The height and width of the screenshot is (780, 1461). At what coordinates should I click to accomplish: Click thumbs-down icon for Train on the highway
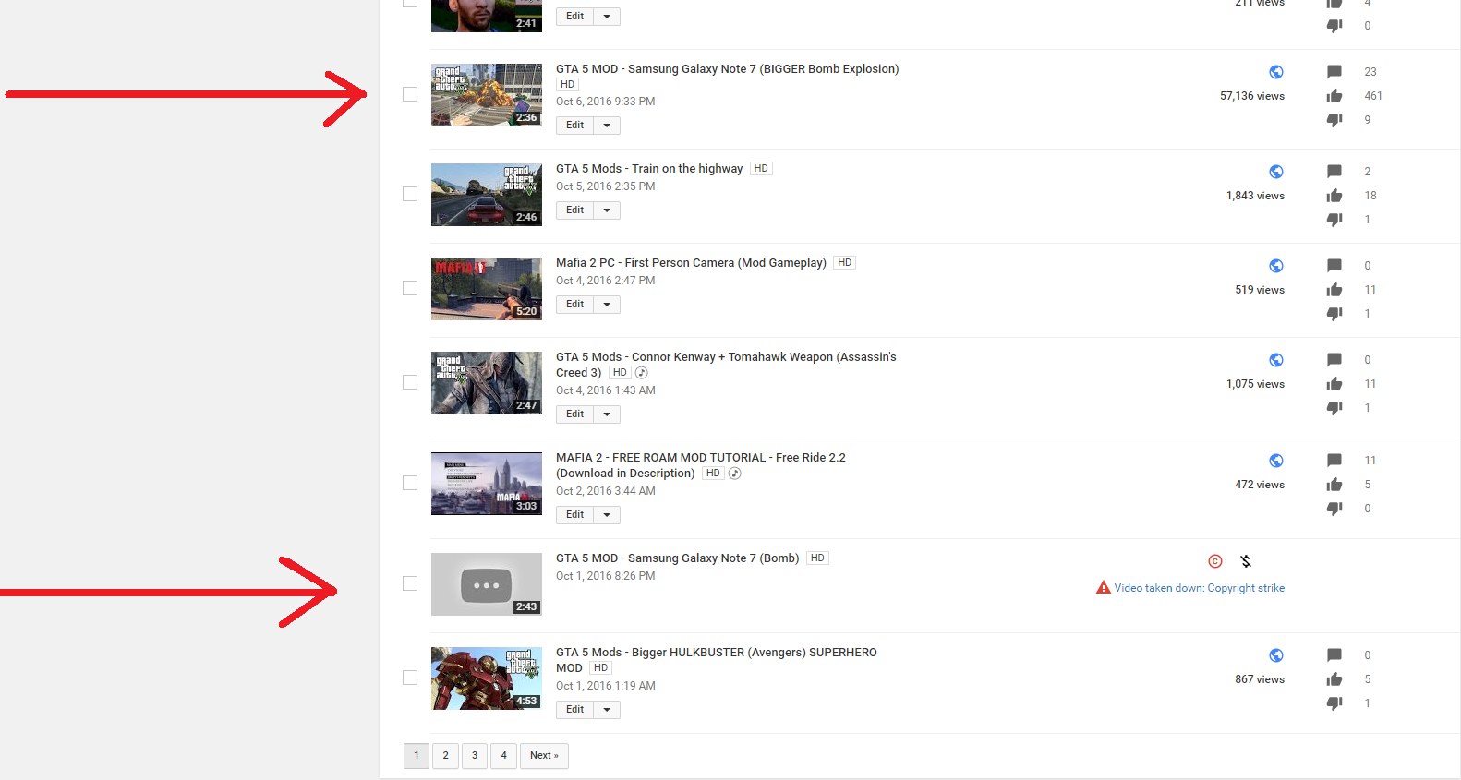(1334, 220)
